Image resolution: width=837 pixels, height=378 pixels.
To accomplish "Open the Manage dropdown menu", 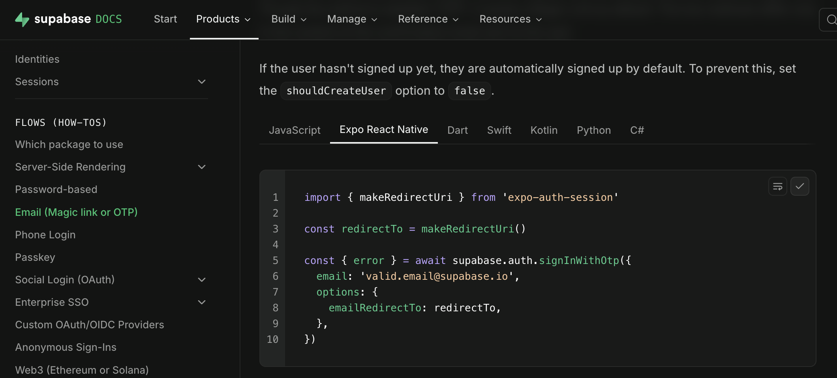I will [x=352, y=19].
